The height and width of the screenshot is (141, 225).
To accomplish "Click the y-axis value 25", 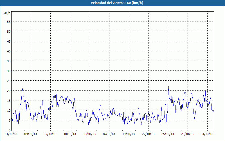I will tap(9, 81).
